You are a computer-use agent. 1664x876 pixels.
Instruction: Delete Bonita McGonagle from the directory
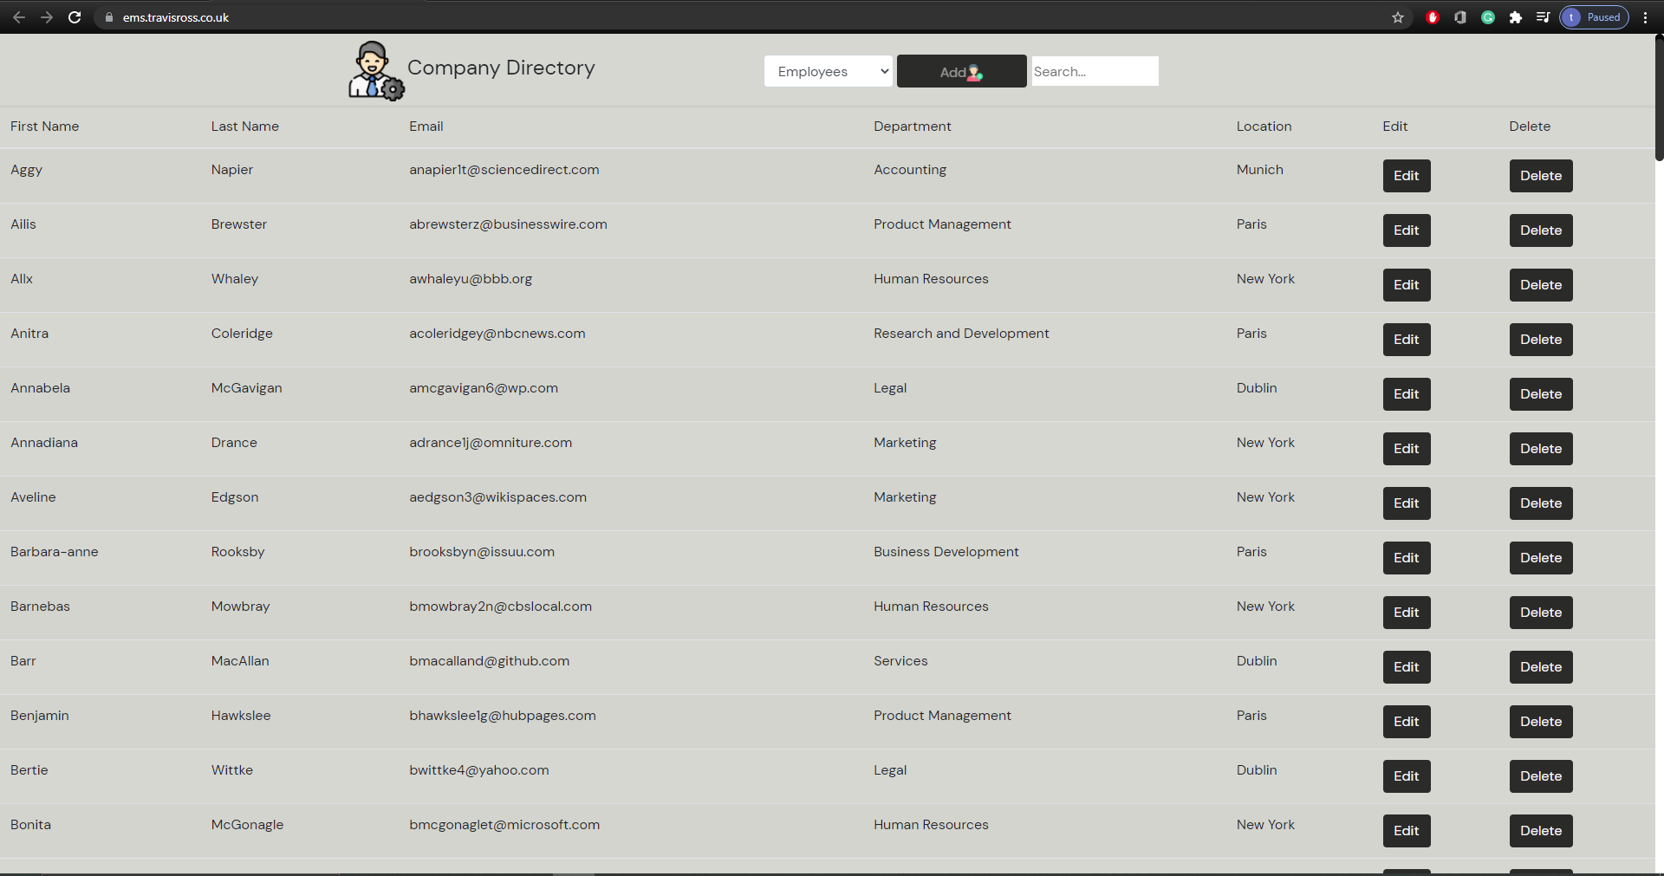coord(1540,831)
